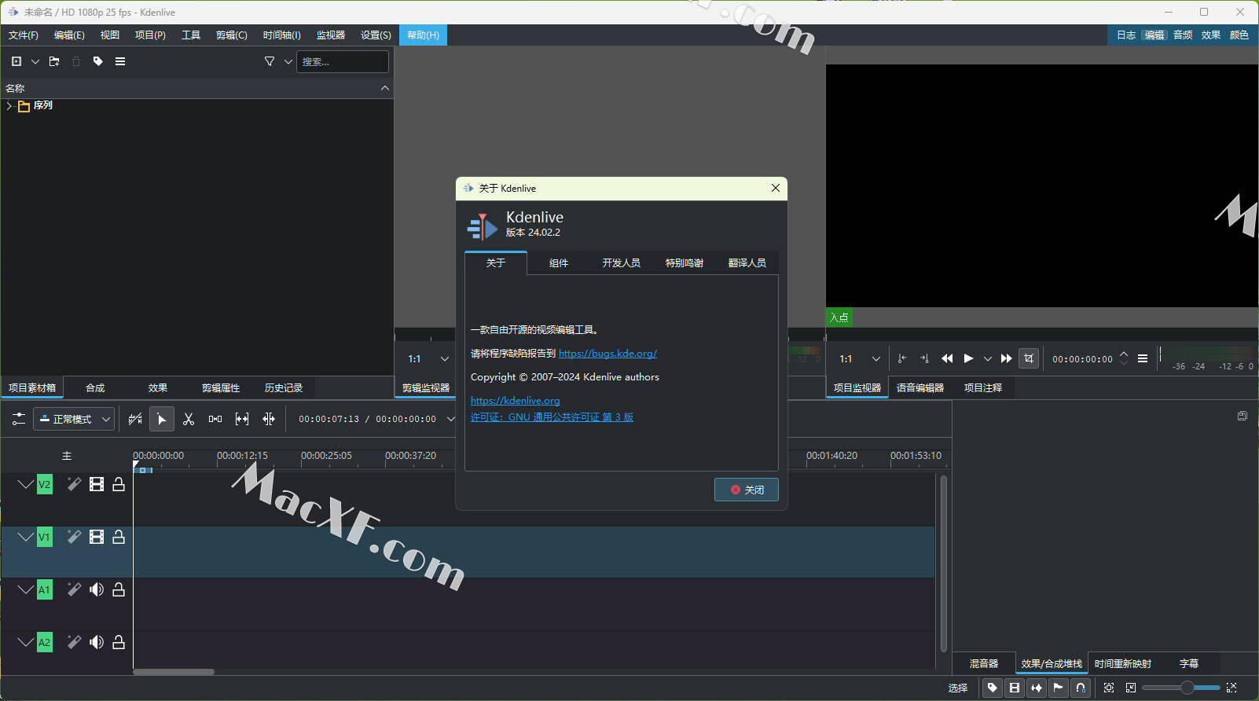Hide video on track V2
The height and width of the screenshot is (701, 1259).
(x=97, y=484)
